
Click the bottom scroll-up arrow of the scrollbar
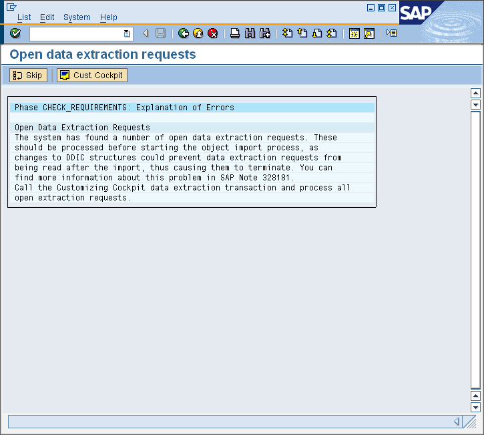tap(475, 396)
